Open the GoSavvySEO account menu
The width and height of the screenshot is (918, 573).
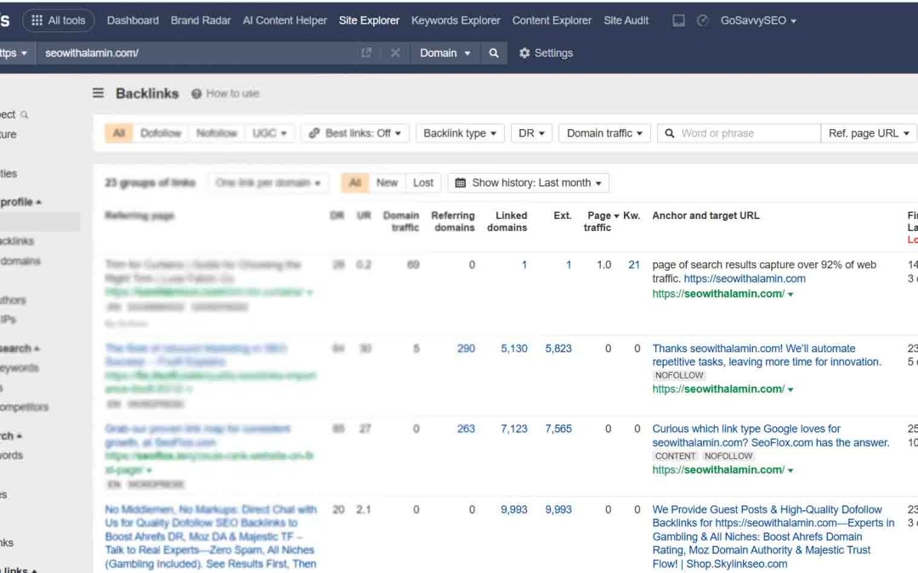[x=758, y=20]
